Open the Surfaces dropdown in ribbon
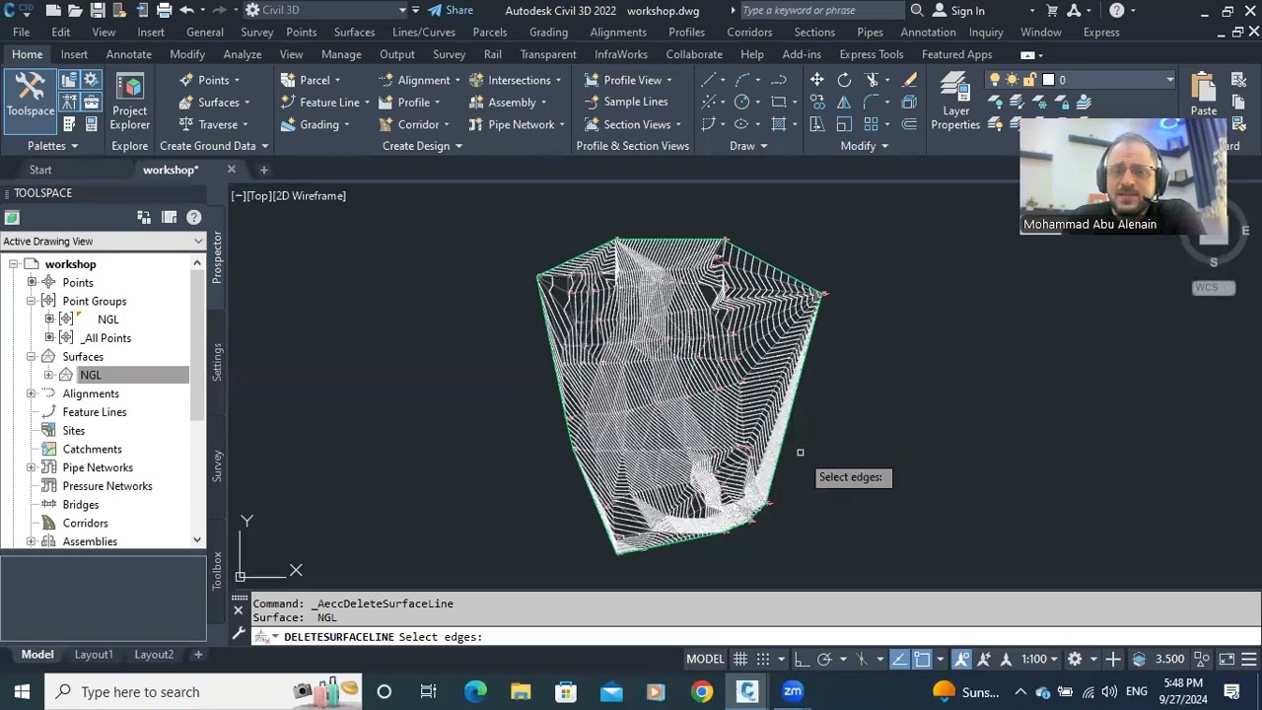This screenshot has width=1262, height=710. [215, 102]
